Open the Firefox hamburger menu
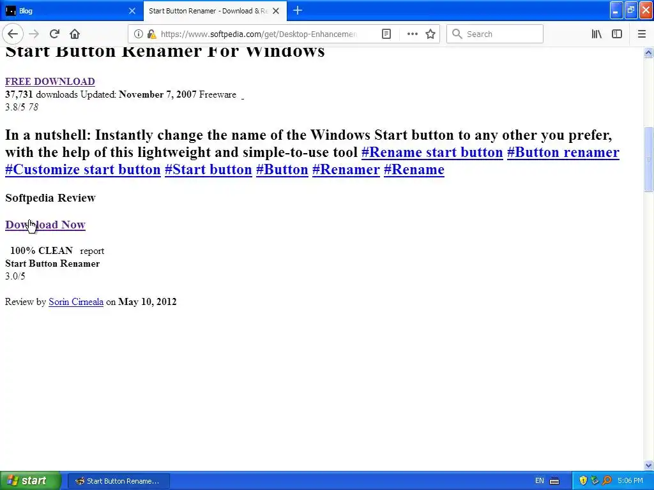The height and width of the screenshot is (490, 654). pos(641,34)
